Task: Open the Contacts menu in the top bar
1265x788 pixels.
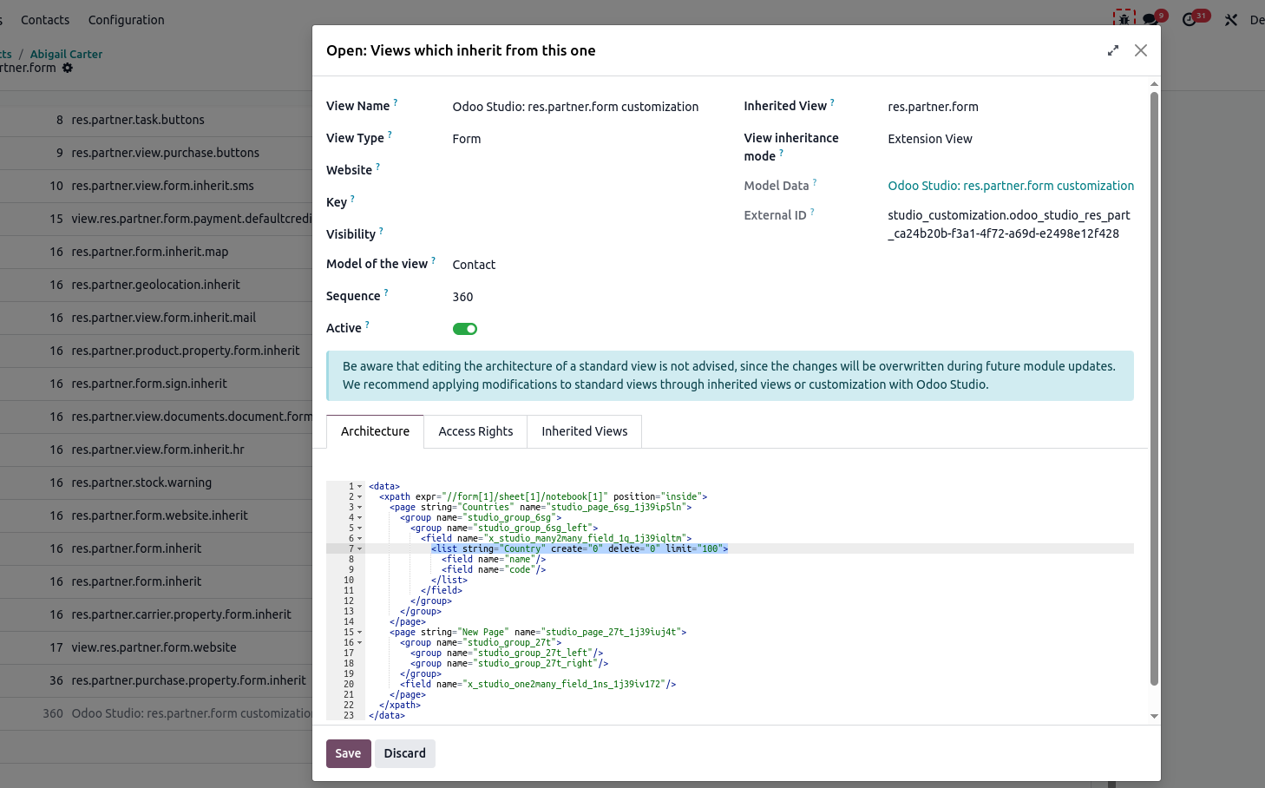Action: (x=45, y=19)
